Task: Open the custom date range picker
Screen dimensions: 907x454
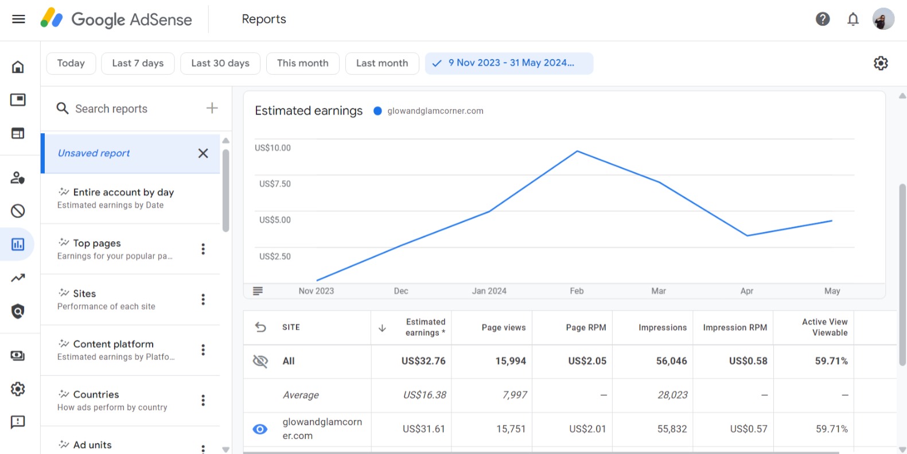Action: coord(509,63)
